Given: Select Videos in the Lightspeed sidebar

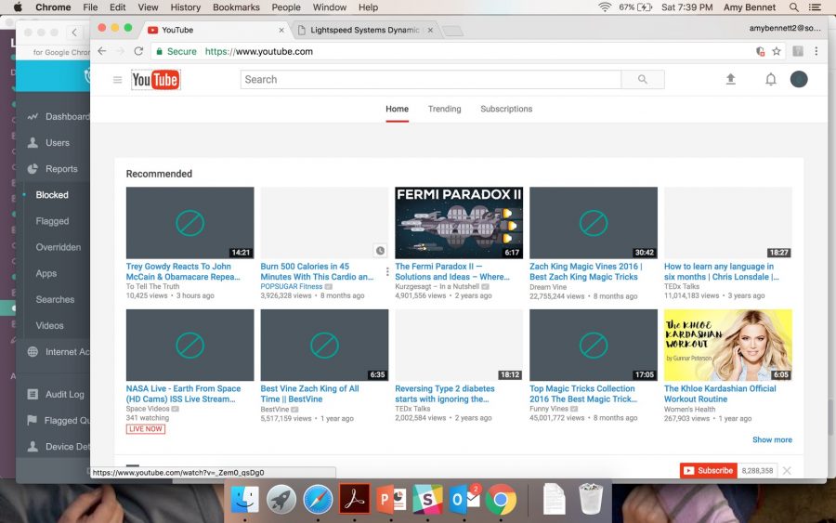Looking at the screenshot, I should tap(49, 325).
